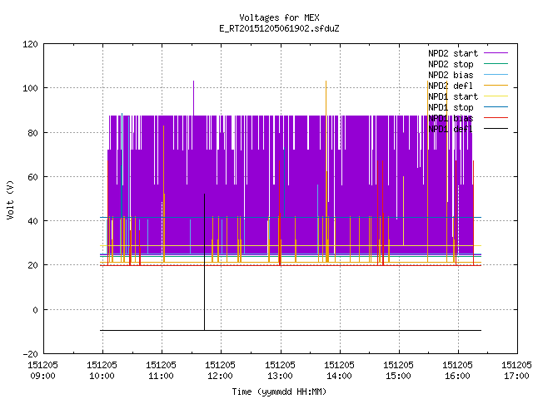This screenshot has height=399, width=533.
Task: Click the filename subtitle E_RT20151205061902.sfduZ
Action: click(279, 28)
